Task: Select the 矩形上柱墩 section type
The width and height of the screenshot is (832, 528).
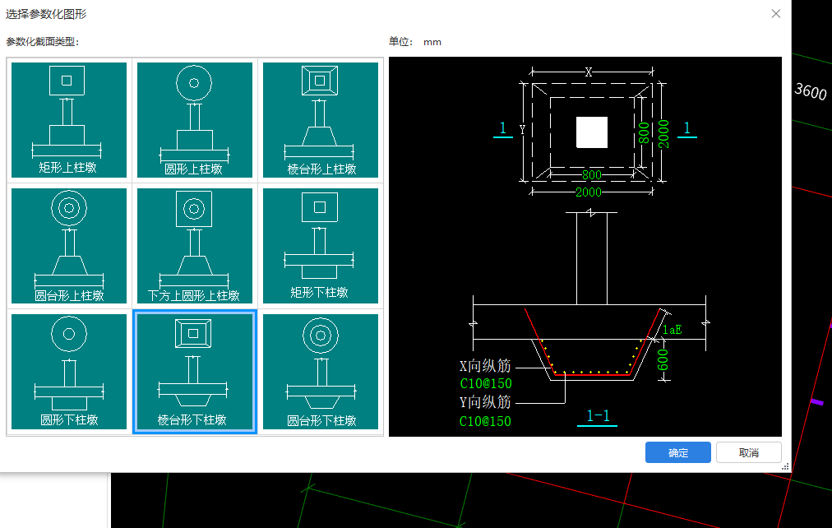Action: point(69,120)
